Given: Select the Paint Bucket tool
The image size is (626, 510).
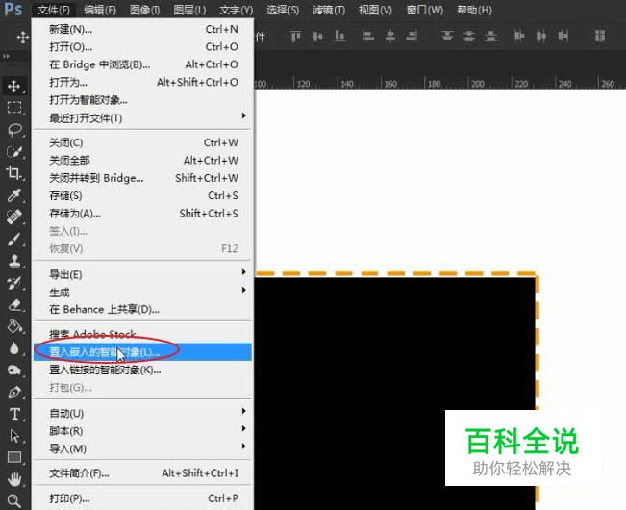Looking at the screenshot, I should (14, 326).
